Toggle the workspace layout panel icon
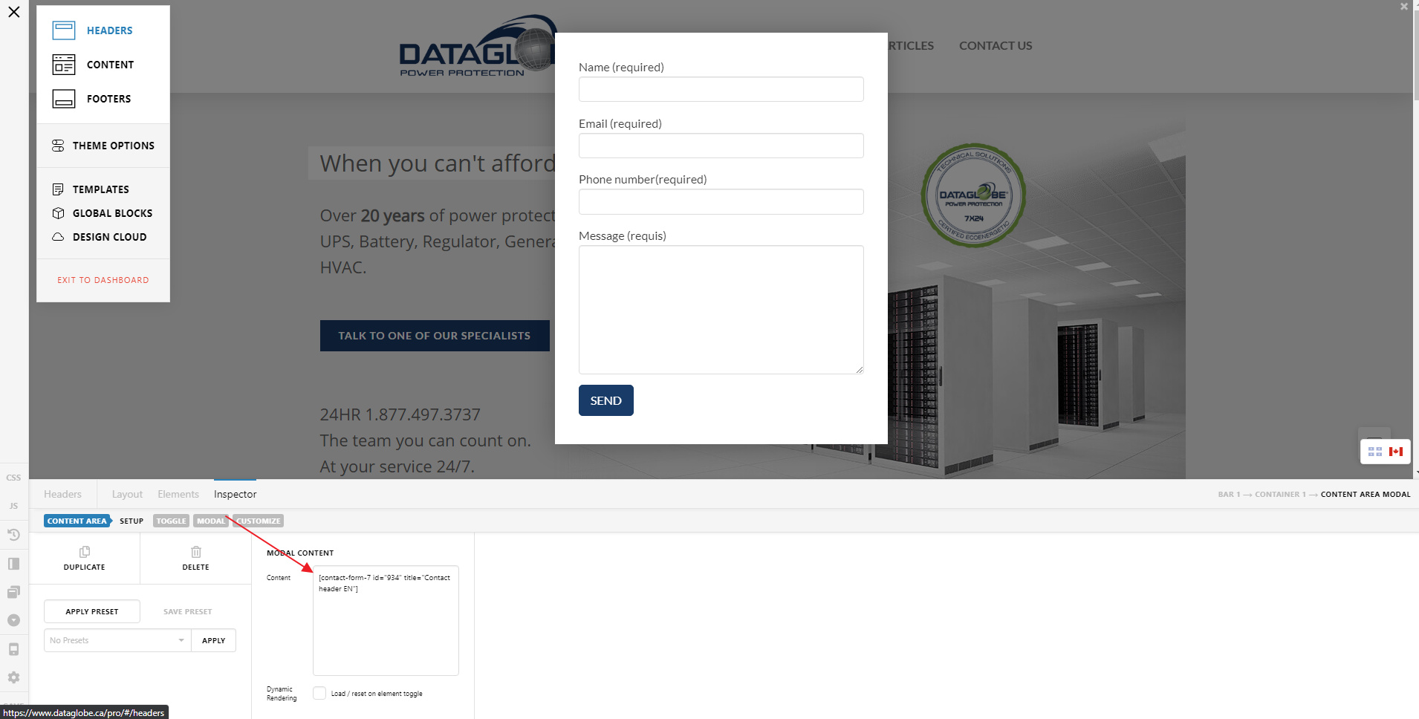Viewport: 1419px width, 719px height. point(13,564)
